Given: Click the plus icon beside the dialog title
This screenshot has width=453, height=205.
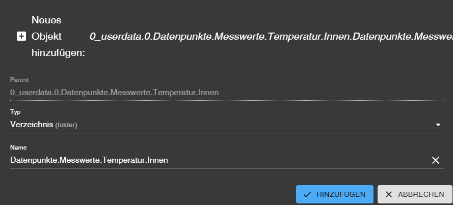Looking at the screenshot, I should [21, 37].
